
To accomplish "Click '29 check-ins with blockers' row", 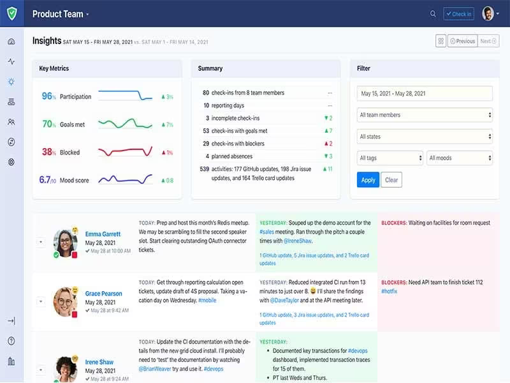I will tap(265, 144).
